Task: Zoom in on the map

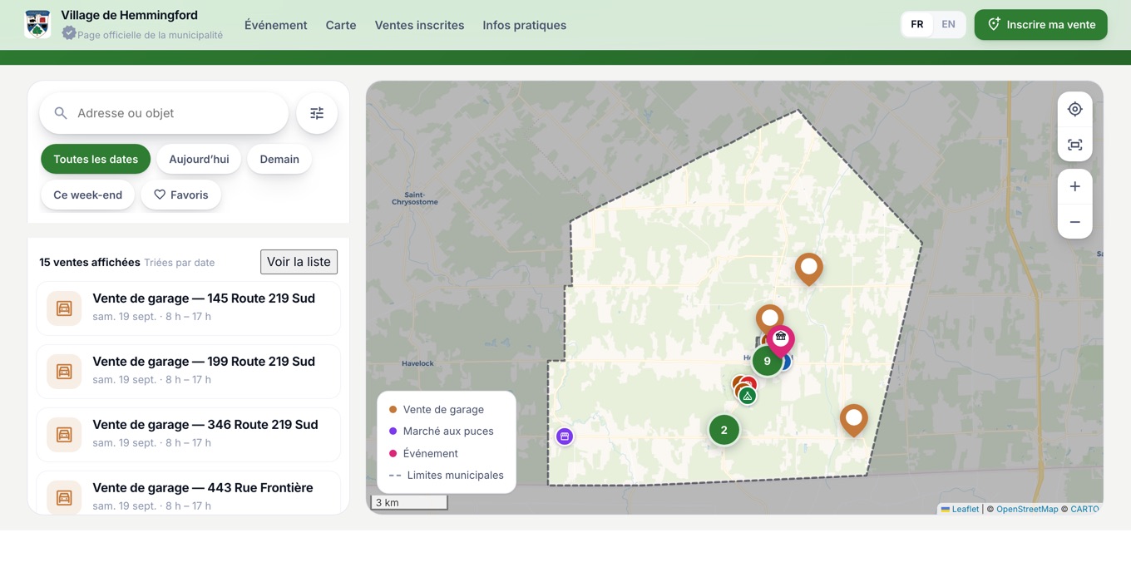Action: coord(1074,186)
